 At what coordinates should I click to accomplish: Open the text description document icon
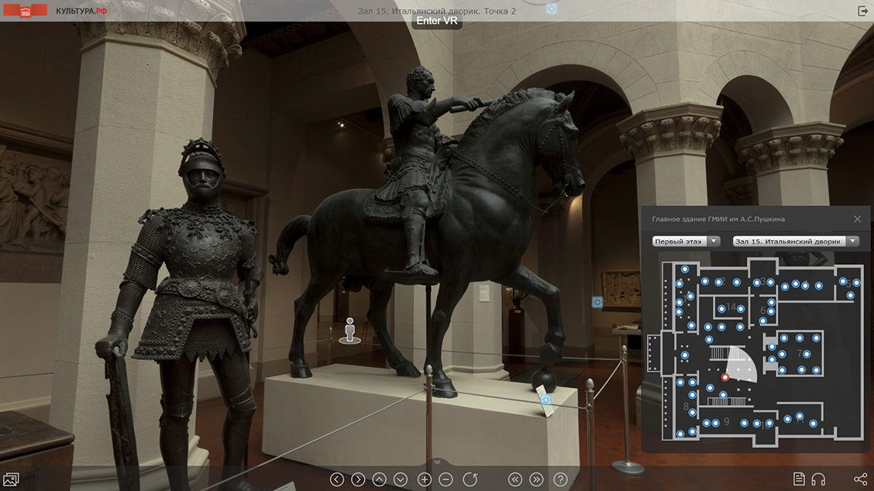[799, 479]
